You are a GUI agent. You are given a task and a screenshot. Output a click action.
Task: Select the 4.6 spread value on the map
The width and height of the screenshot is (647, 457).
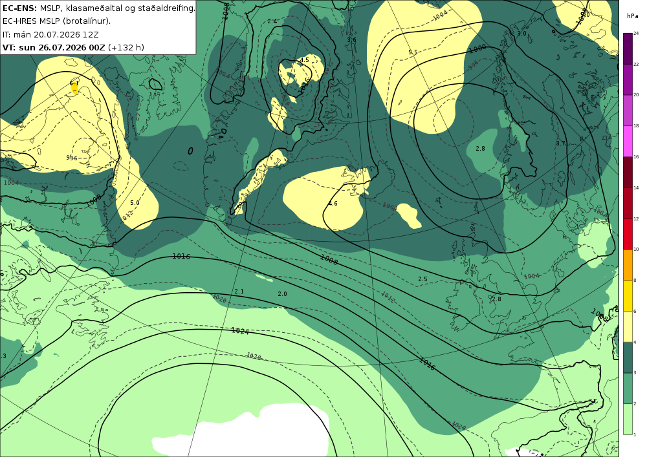coord(333,204)
